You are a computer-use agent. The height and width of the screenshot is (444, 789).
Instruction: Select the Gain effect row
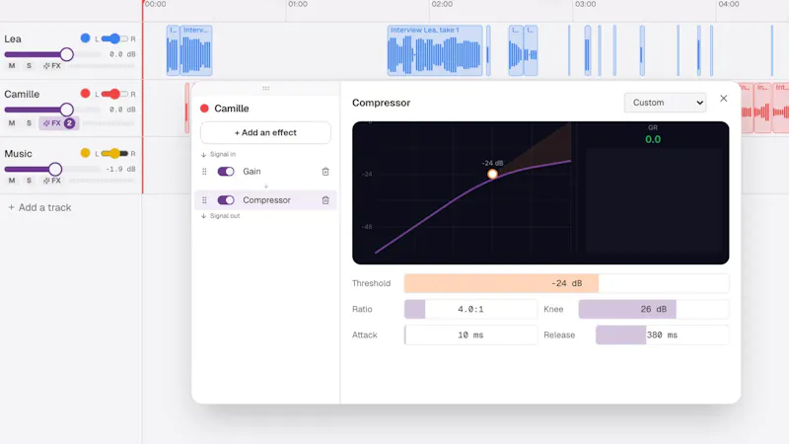[265, 172]
